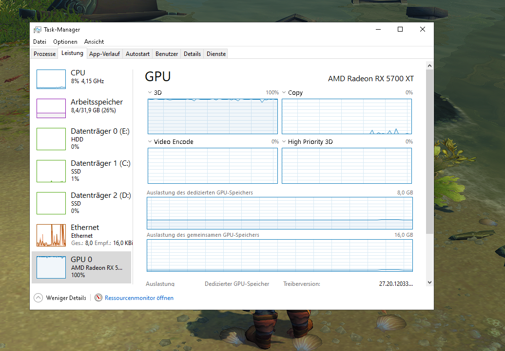Minimize the Task-Manager window
The image size is (505, 351).
click(378, 29)
